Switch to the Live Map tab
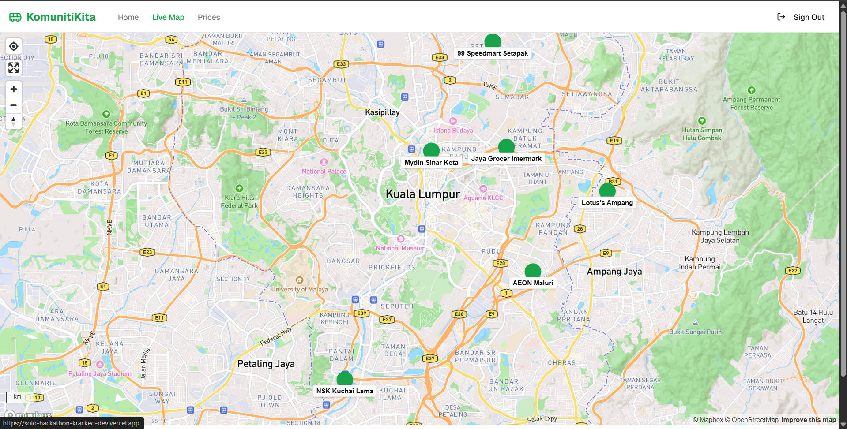 (x=168, y=17)
